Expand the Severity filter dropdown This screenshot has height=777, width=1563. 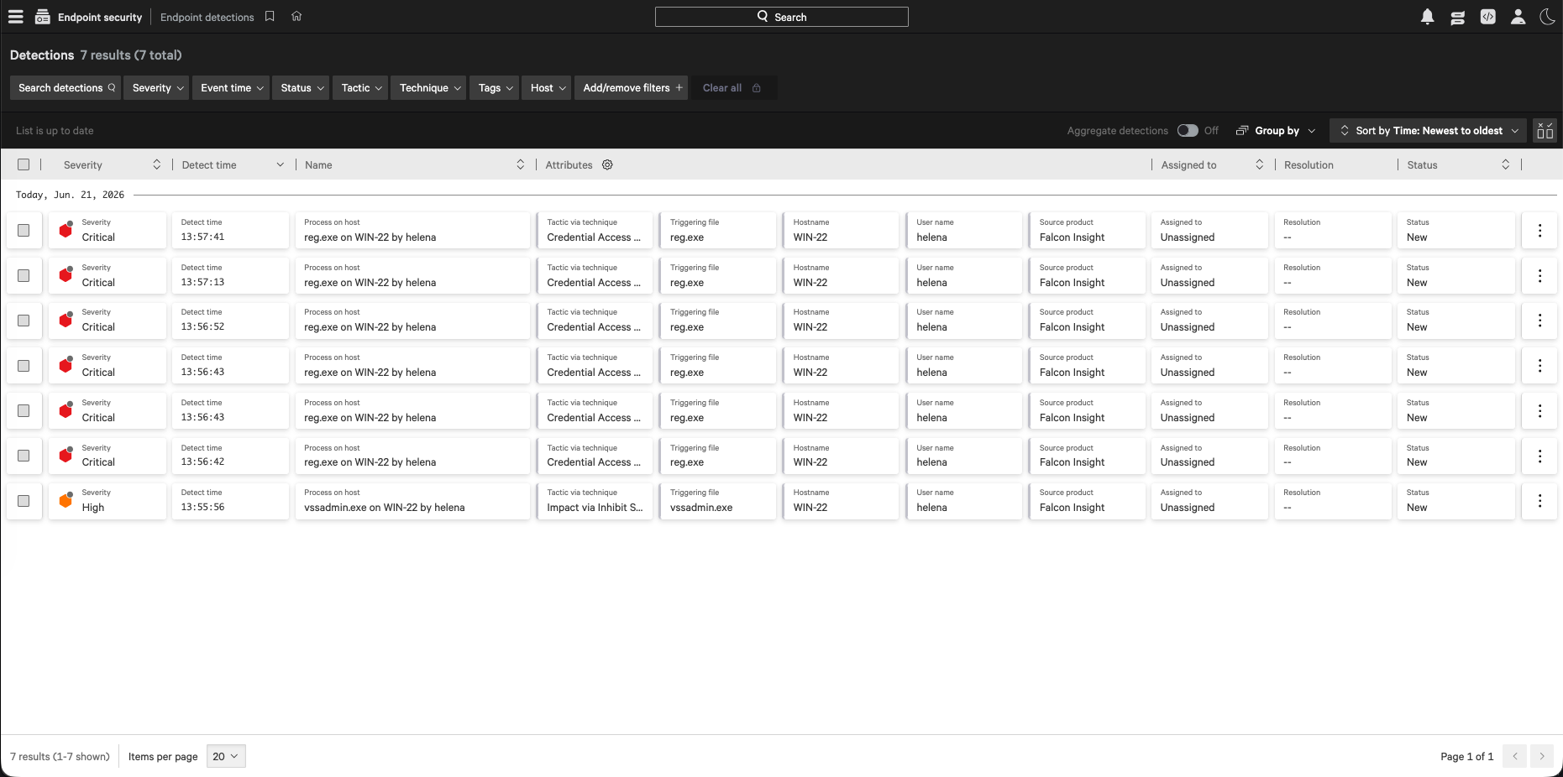pos(156,87)
